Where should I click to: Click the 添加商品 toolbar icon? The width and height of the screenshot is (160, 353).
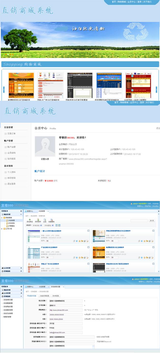point(30,221)
